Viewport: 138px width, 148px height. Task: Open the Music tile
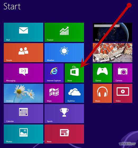(x=102, y=93)
